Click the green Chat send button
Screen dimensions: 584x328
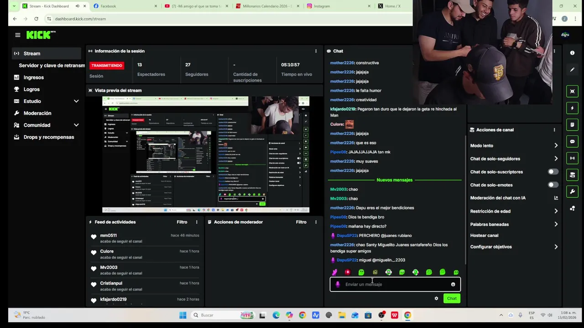tap(452, 298)
